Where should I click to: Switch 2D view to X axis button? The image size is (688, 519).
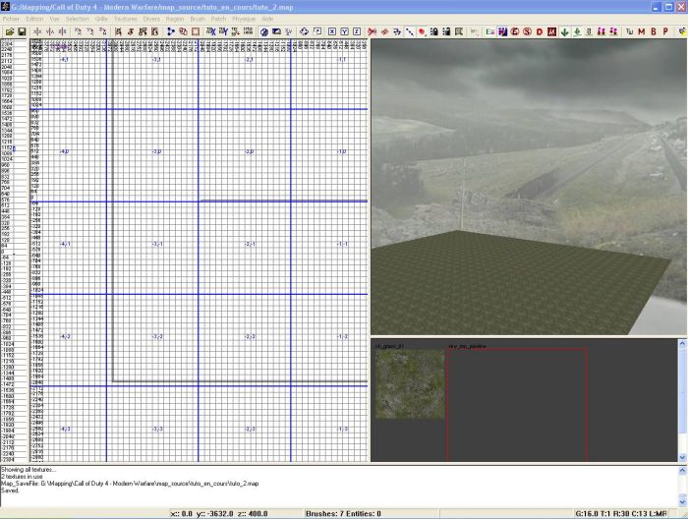[332, 31]
